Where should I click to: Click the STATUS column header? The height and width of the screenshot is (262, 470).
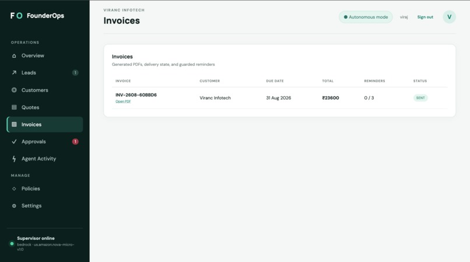[x=420, y=81]
